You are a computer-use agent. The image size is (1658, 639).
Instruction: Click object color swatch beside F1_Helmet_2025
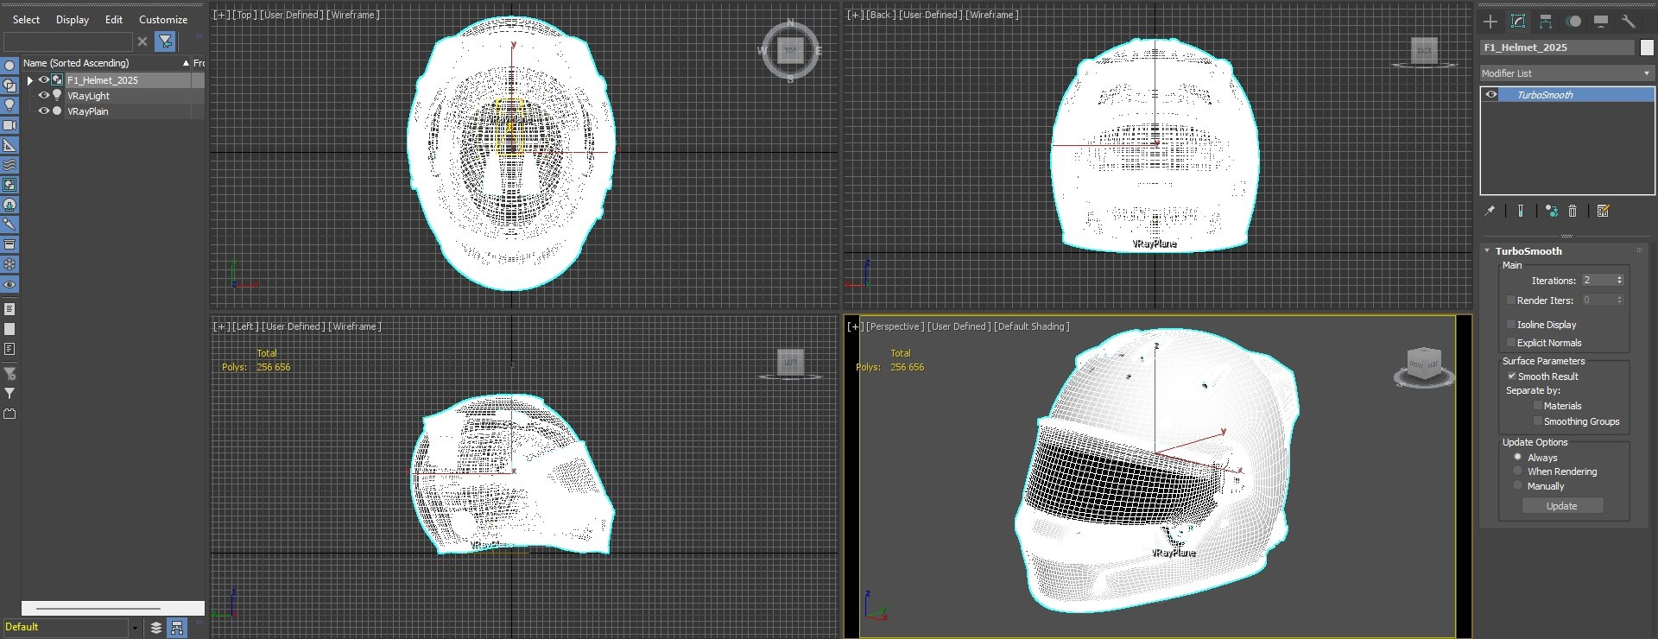tap(1647, 47)
